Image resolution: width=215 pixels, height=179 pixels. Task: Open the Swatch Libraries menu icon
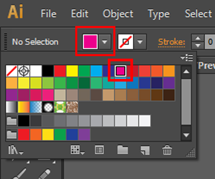click(x=16, y=150)
